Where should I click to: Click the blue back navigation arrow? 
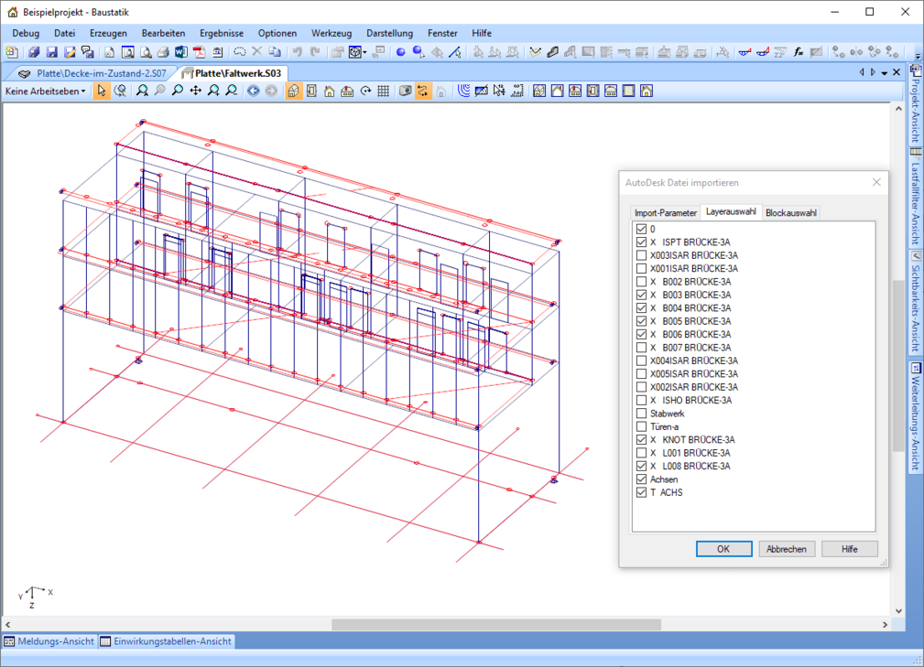tap(253, 91)
